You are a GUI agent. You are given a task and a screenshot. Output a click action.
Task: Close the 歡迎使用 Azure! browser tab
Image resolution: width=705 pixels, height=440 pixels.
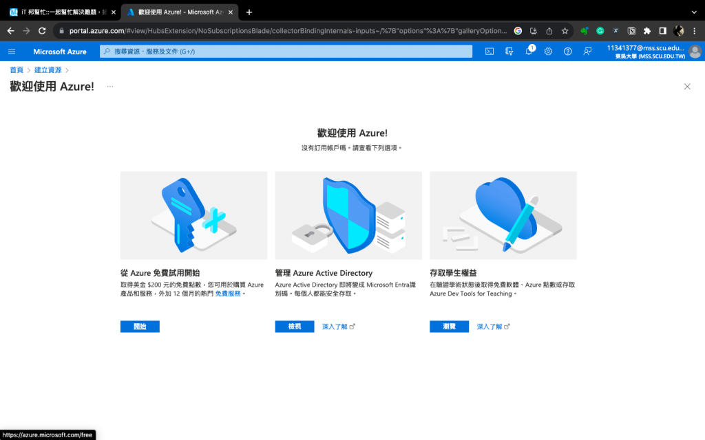(231, 12)
